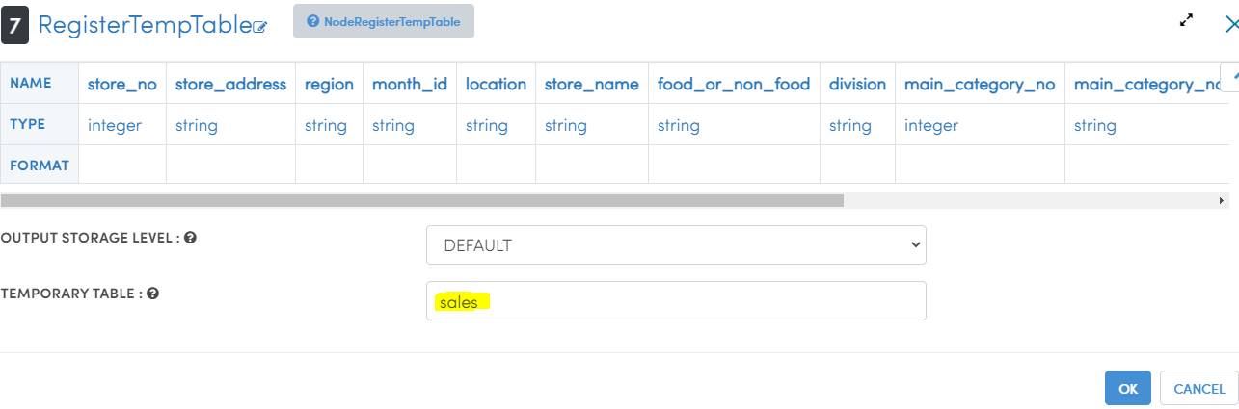The width and height of the screenshot is (1239, 409).
Task: Click the right arrow of horizontal scrollbar
Action: pyautogui.click(x=1222, y=200)
